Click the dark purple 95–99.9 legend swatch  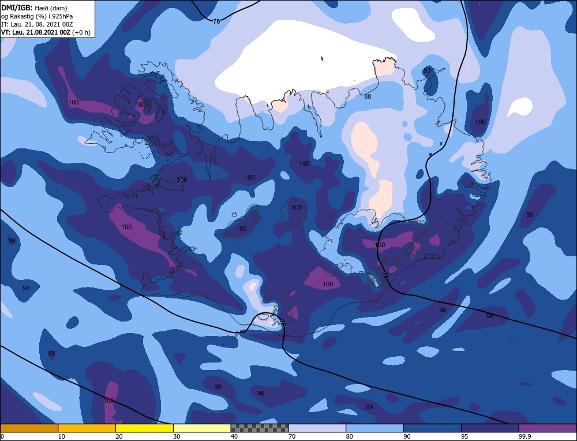click(x=490, y=428)
